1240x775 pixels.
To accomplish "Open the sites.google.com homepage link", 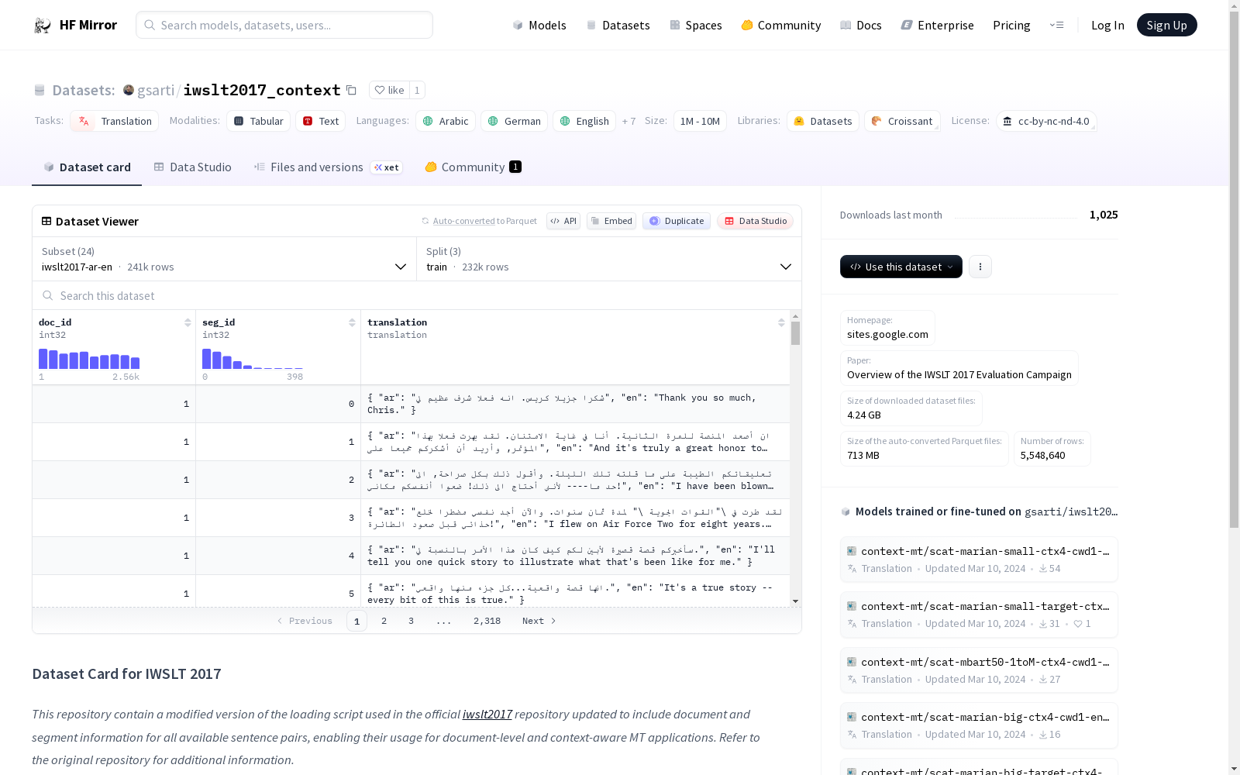I will [x=887, y=328].
